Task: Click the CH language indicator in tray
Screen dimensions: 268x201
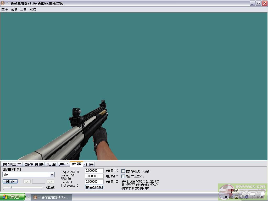Action: [225, 197]
